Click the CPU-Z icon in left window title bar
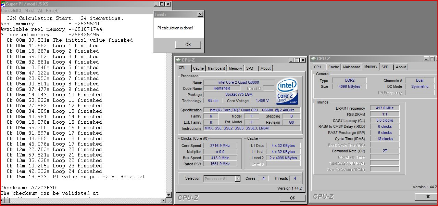Viewport: 438px width, 206px height. pos(179,60)
